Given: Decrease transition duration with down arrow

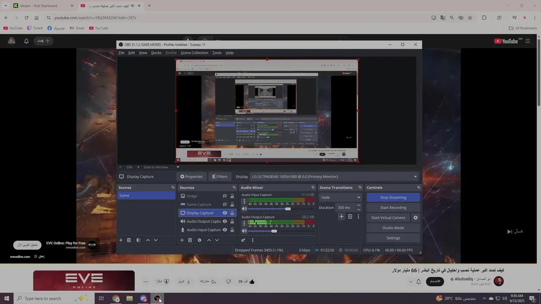Looking at the screenshot, I should point(359,209).
